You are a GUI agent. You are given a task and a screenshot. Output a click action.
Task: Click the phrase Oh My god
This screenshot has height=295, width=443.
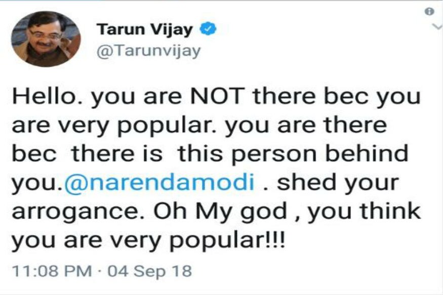(221, 213)
